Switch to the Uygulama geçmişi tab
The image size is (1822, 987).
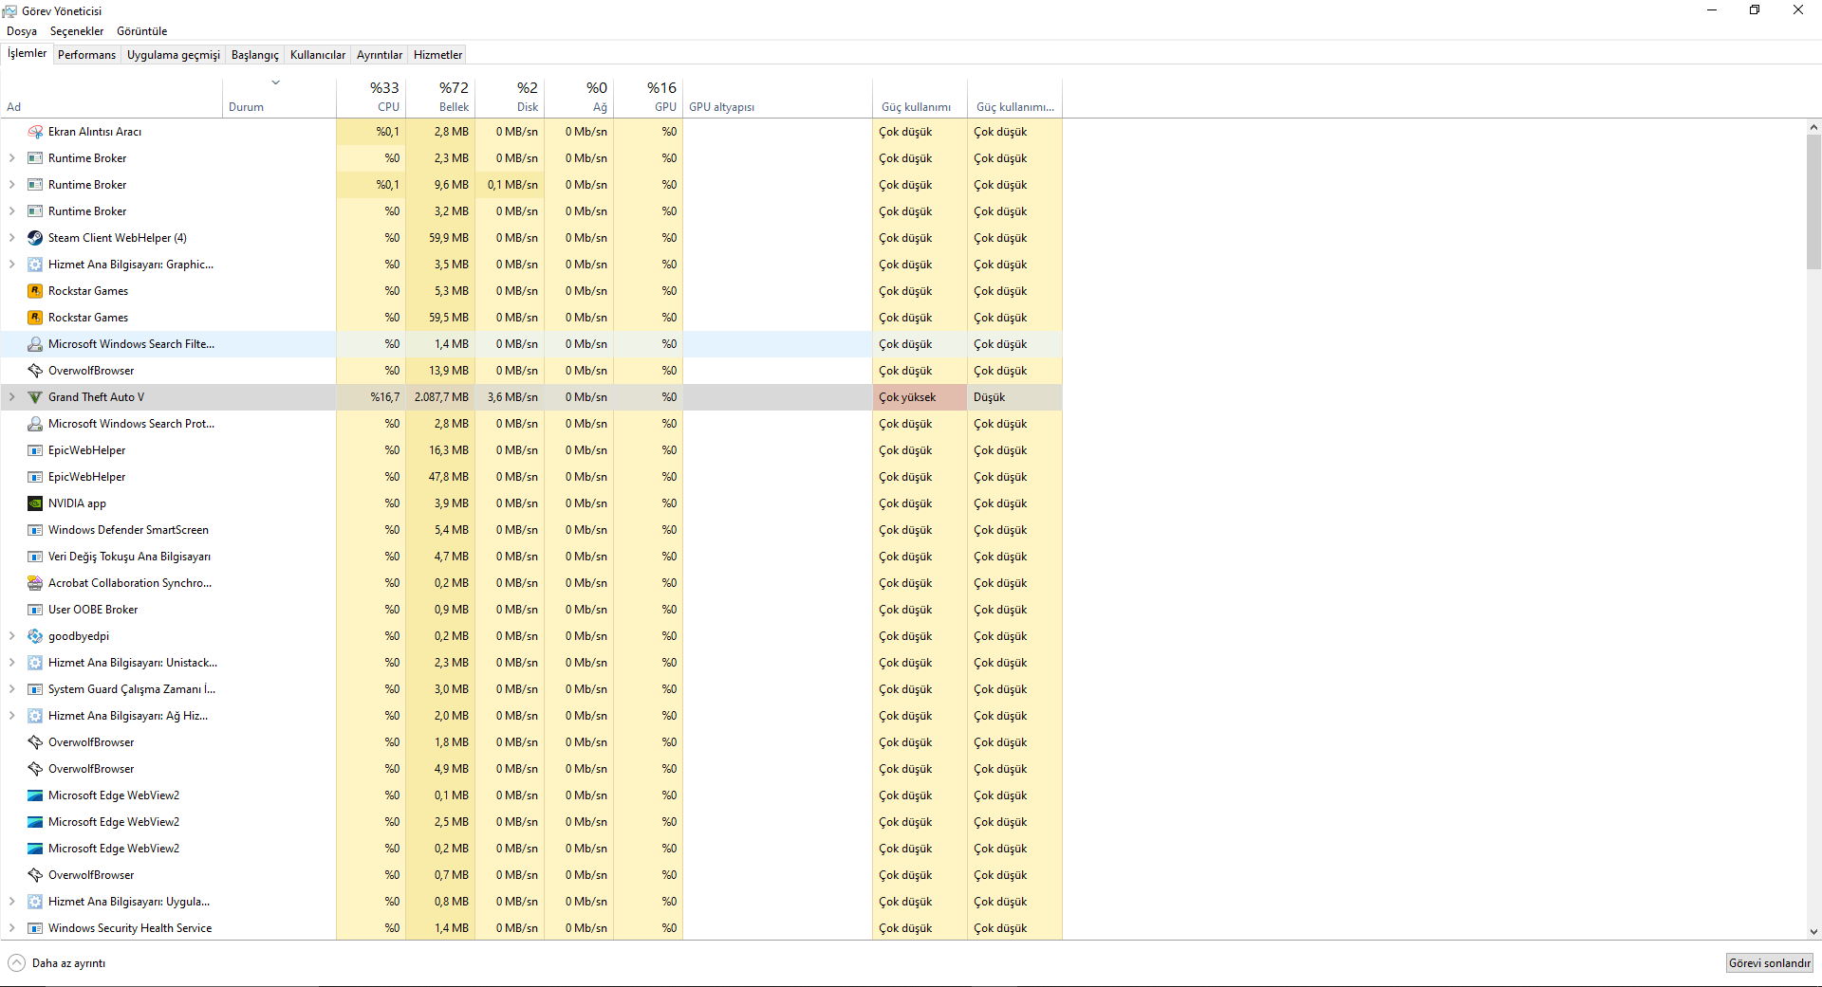click(x=174, y=55)
